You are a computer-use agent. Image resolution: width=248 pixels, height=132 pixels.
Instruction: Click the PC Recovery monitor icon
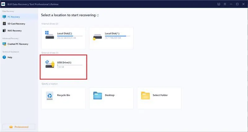[x=4, y=17]
